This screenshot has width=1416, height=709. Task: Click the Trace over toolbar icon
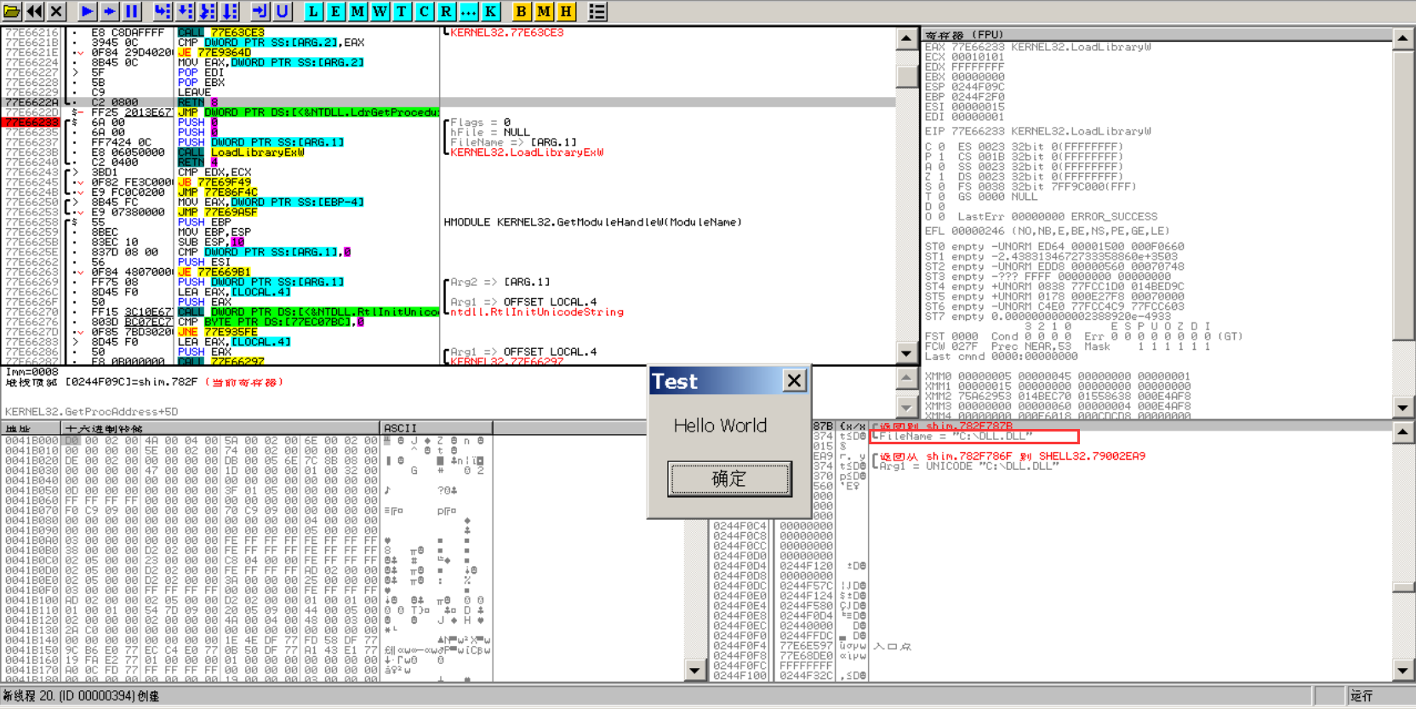tap(230, 11)
